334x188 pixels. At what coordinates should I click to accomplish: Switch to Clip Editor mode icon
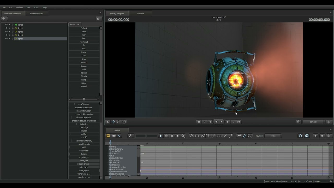tap(108, 136)
